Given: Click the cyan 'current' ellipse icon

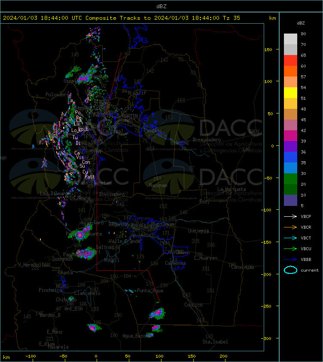Looking at the screenshot, I should [x=290, y=270].
